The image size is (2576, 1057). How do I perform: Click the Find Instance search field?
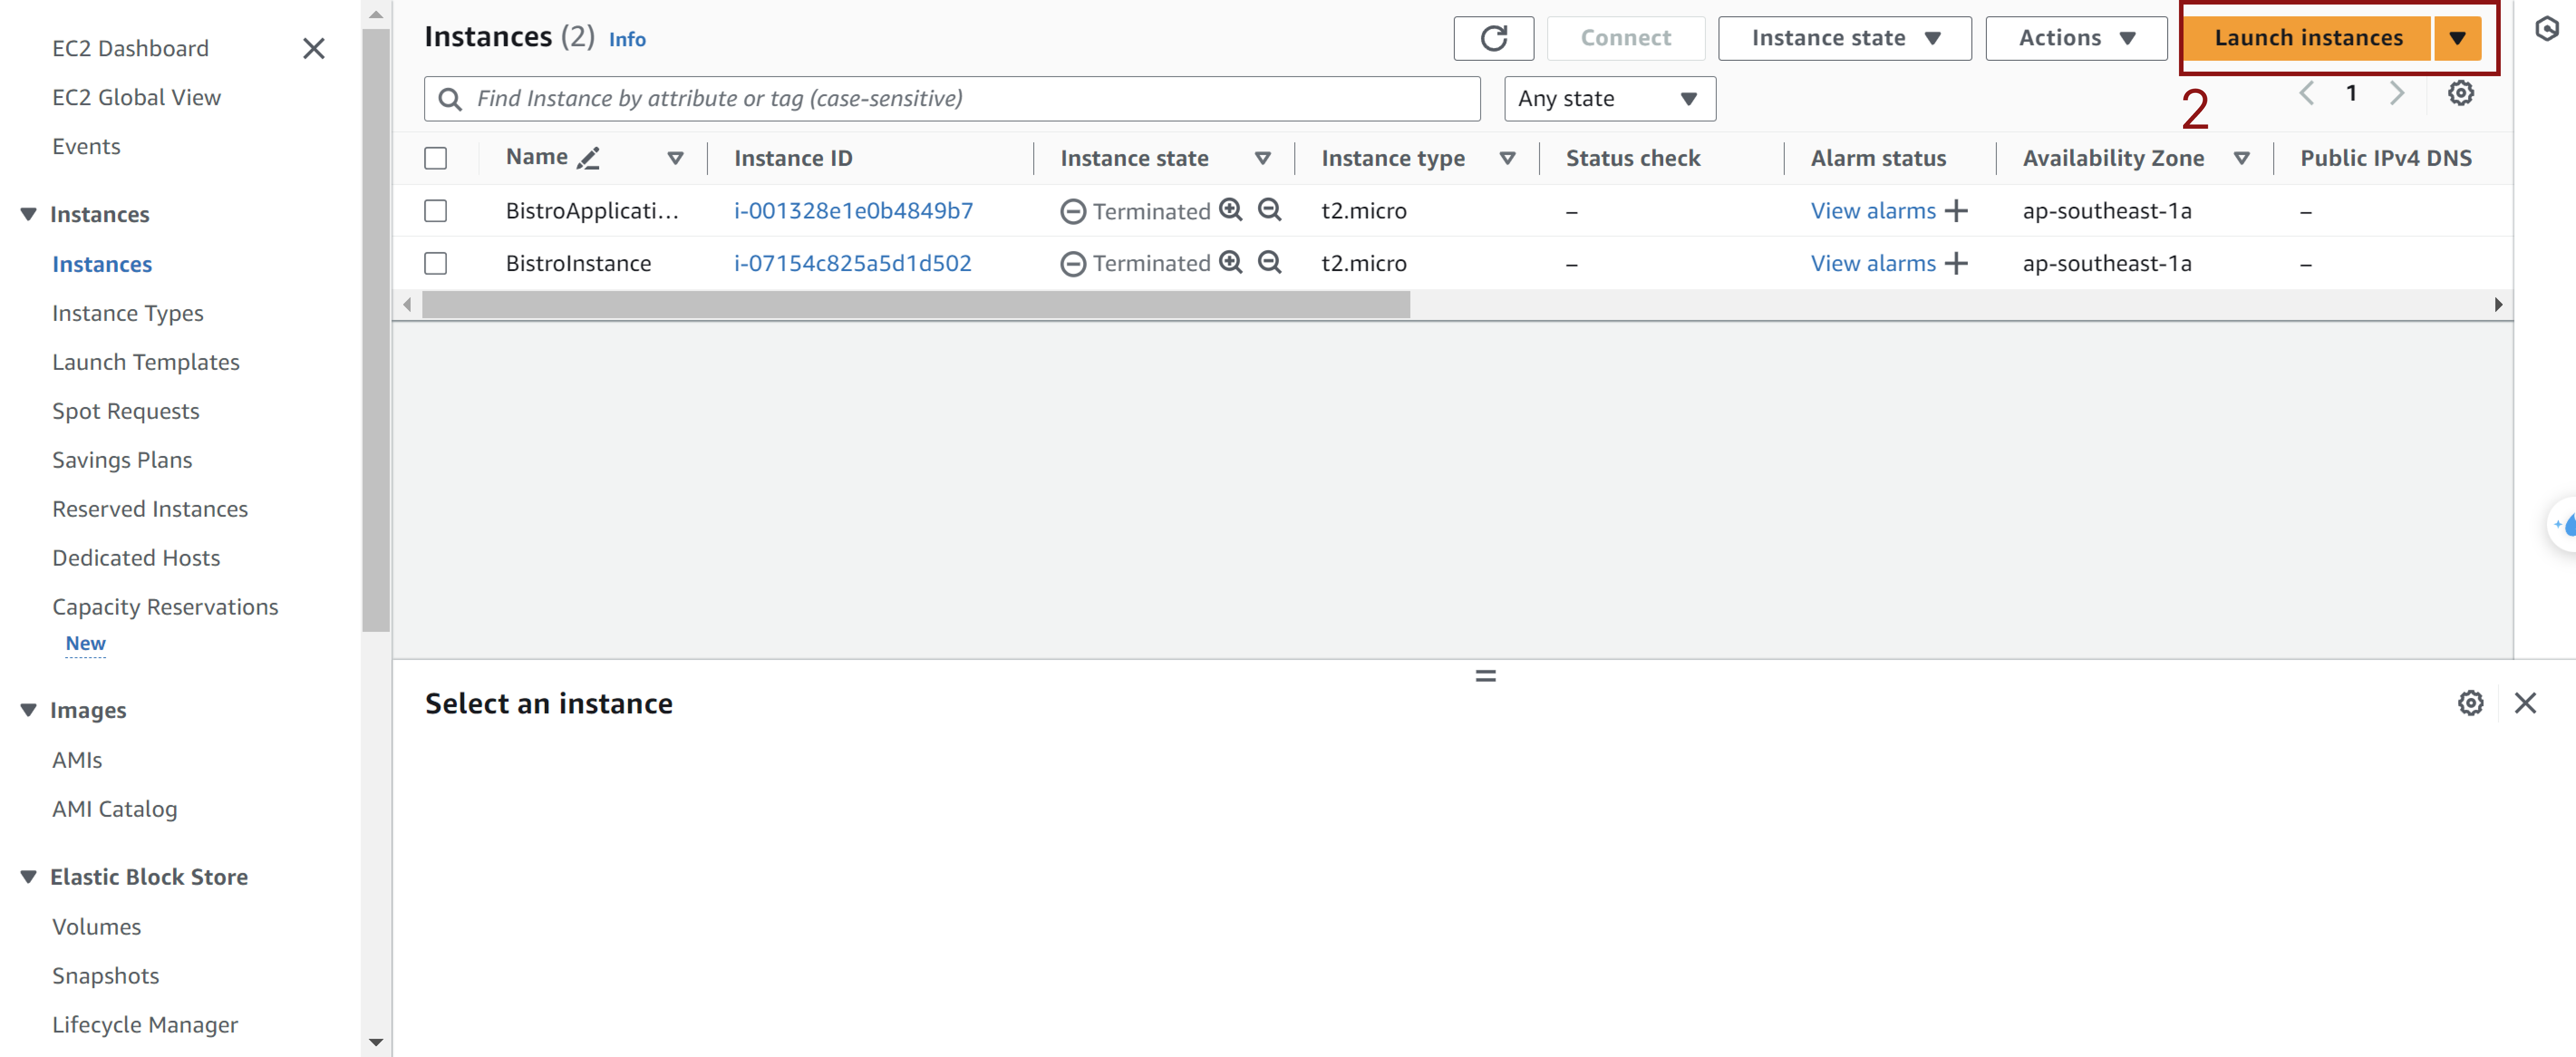point(952,99)
